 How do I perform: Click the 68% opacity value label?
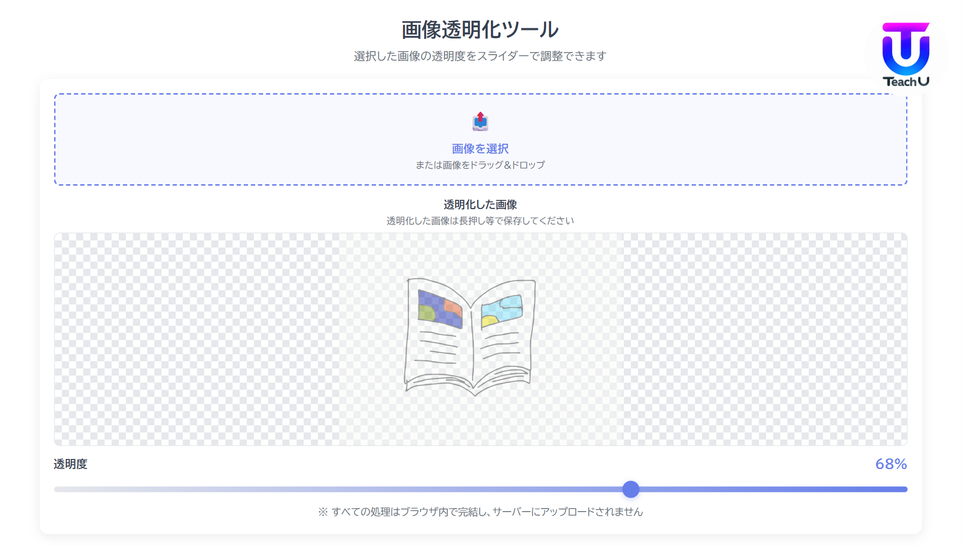(x=891, y=464)
